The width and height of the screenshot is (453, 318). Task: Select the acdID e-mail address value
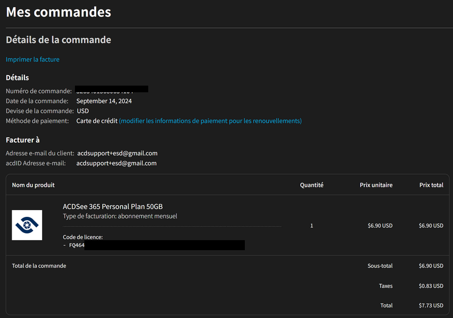(x=117, y=163)
